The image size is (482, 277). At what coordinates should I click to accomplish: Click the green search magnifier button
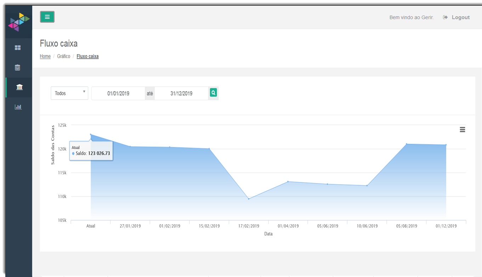(x=213, y=93)
